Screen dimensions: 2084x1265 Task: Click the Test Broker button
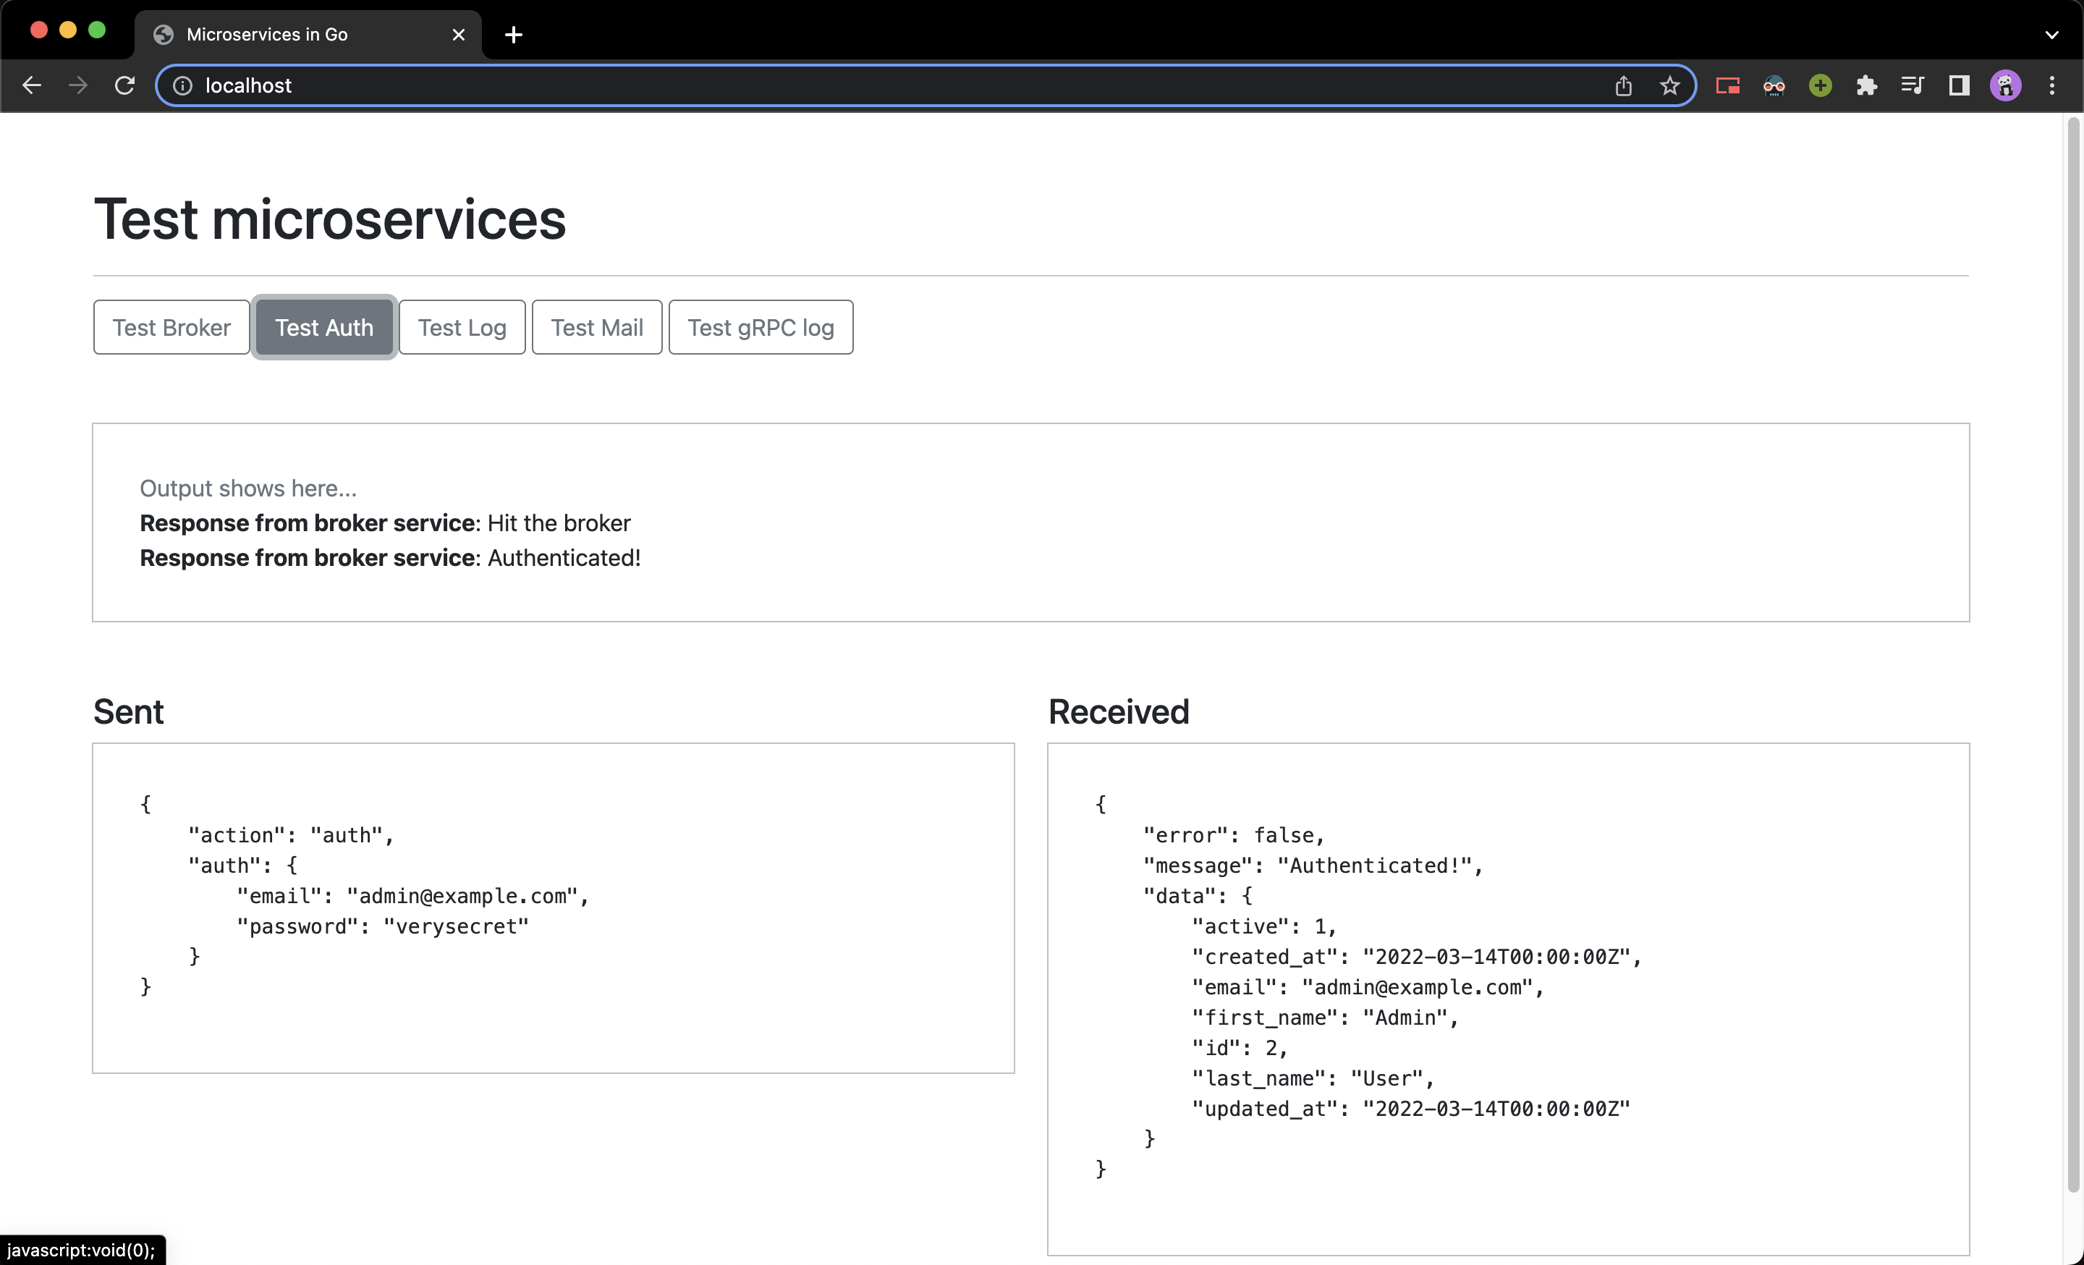pyautogui.click(x=171, y=327)
